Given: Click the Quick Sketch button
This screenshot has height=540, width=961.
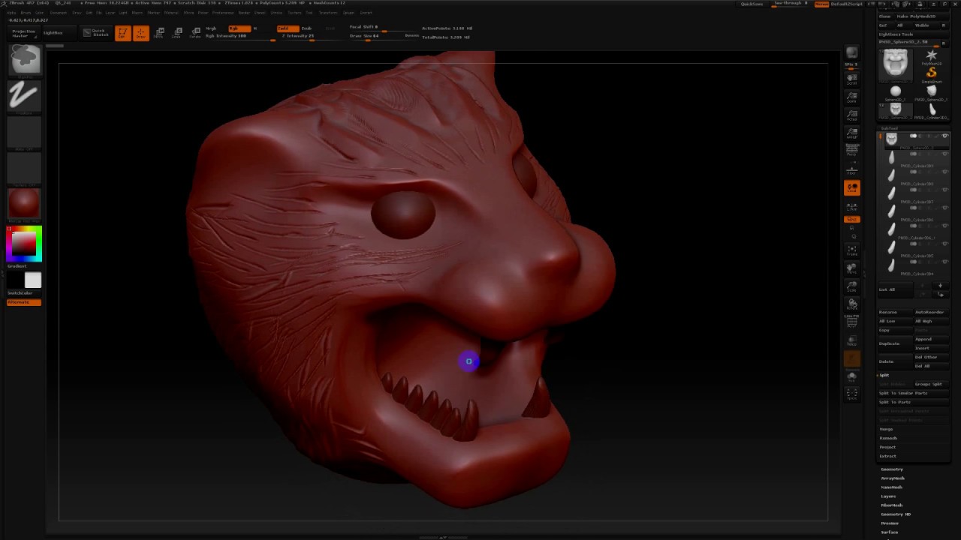Looking at the screenshot, I should [x=96, y=33].
